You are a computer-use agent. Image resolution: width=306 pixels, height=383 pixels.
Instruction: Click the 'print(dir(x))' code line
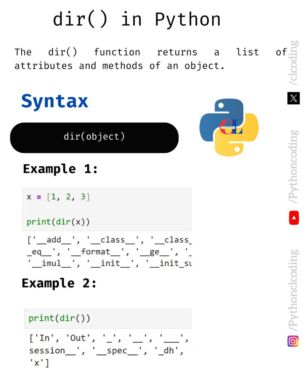(x=58, y=222)
